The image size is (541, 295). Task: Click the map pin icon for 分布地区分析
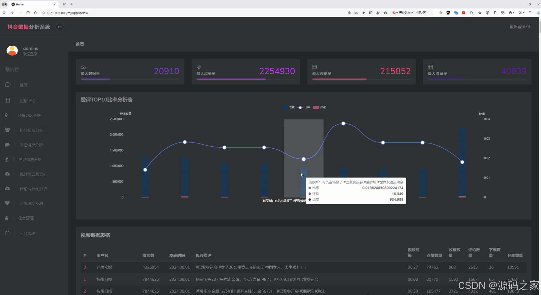tap(6, 116)
